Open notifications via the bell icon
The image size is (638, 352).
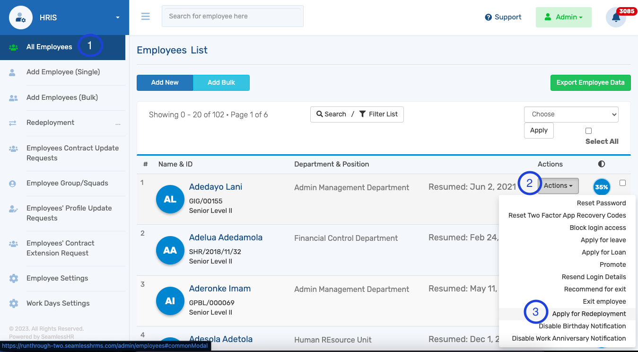(615, 17)
